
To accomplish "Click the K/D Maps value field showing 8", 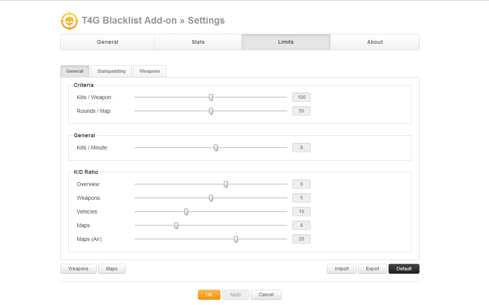I will coord(301,225).
